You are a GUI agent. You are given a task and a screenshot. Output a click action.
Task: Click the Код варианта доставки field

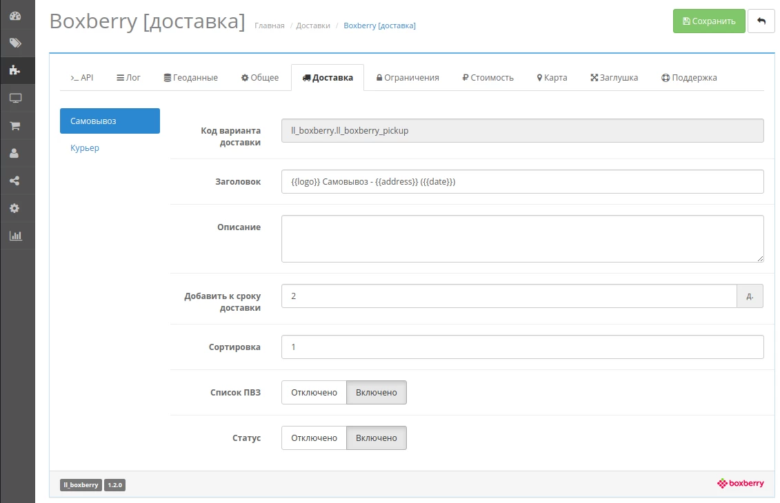pyautogui.click(x=522, y=131)
